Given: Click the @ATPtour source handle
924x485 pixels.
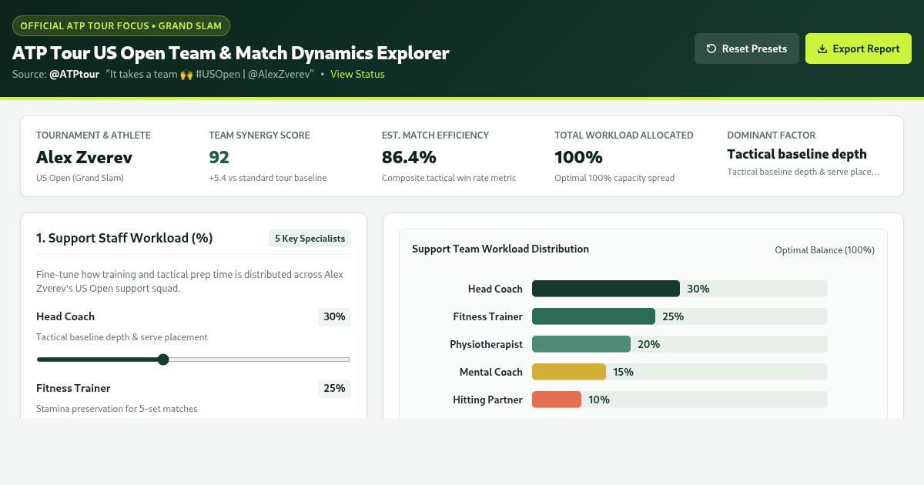Looking at the screenshot, I should (74, 75).
